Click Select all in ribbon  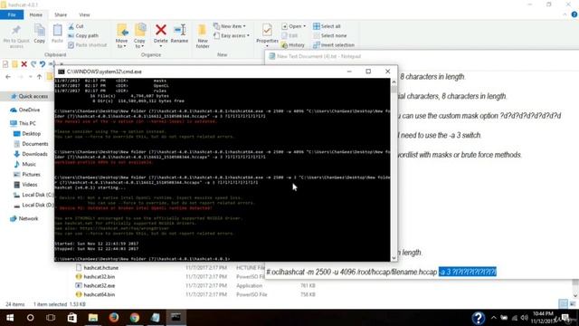coord(327,26)
